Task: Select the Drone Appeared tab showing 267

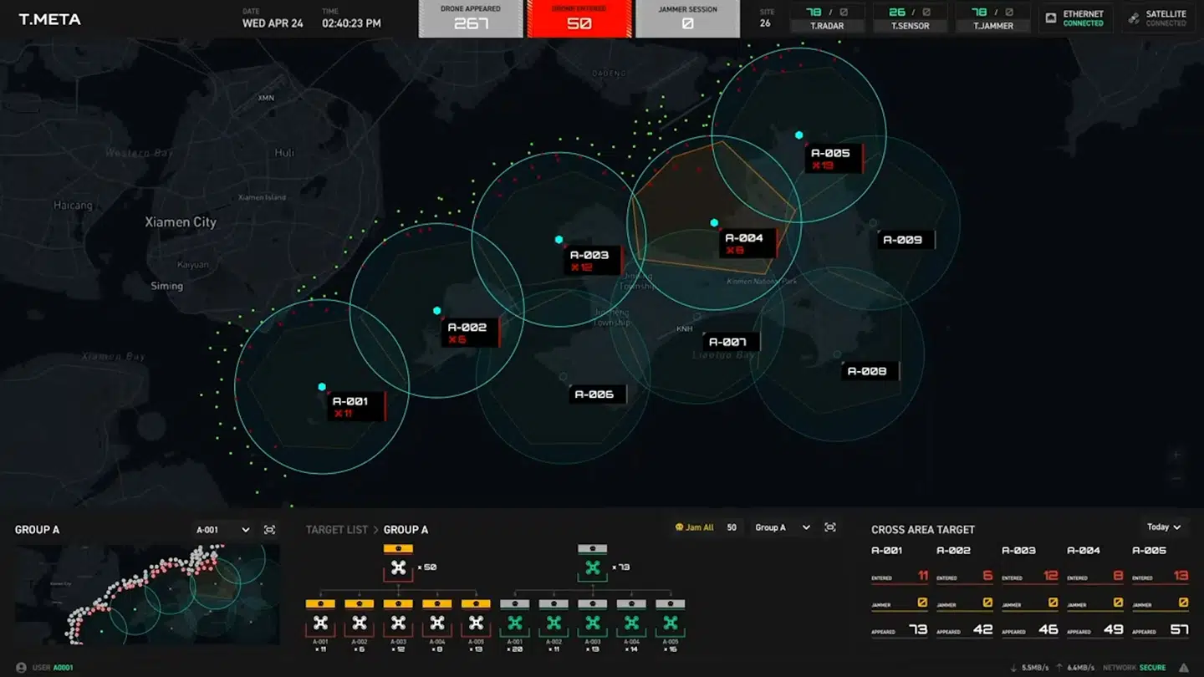Action: (x=471, y=19)
